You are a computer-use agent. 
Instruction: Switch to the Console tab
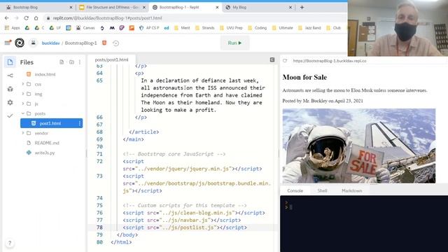(x=295, y=190)
